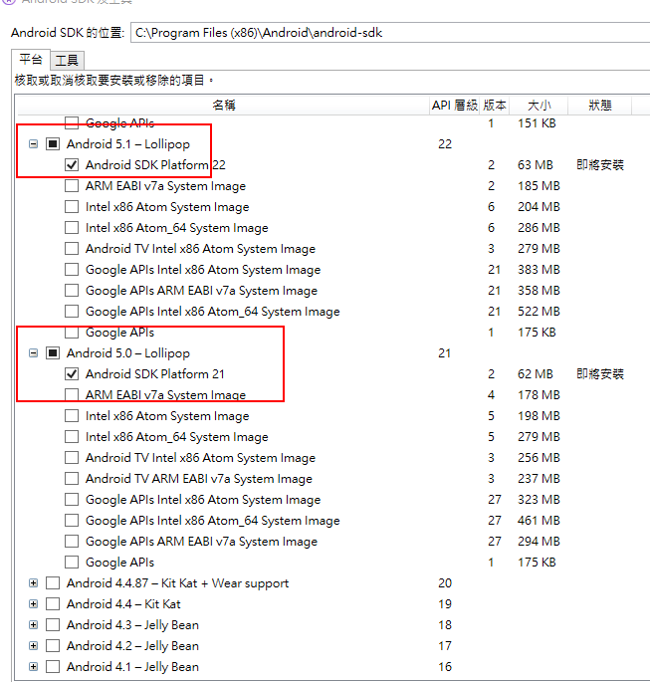Click the 522 MB size cell
This screenshot has height=682, width=650.
539,312
